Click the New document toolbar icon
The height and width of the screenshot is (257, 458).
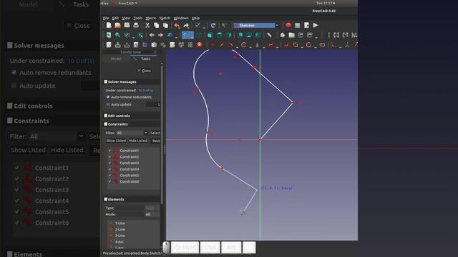[x=109, y=26]
